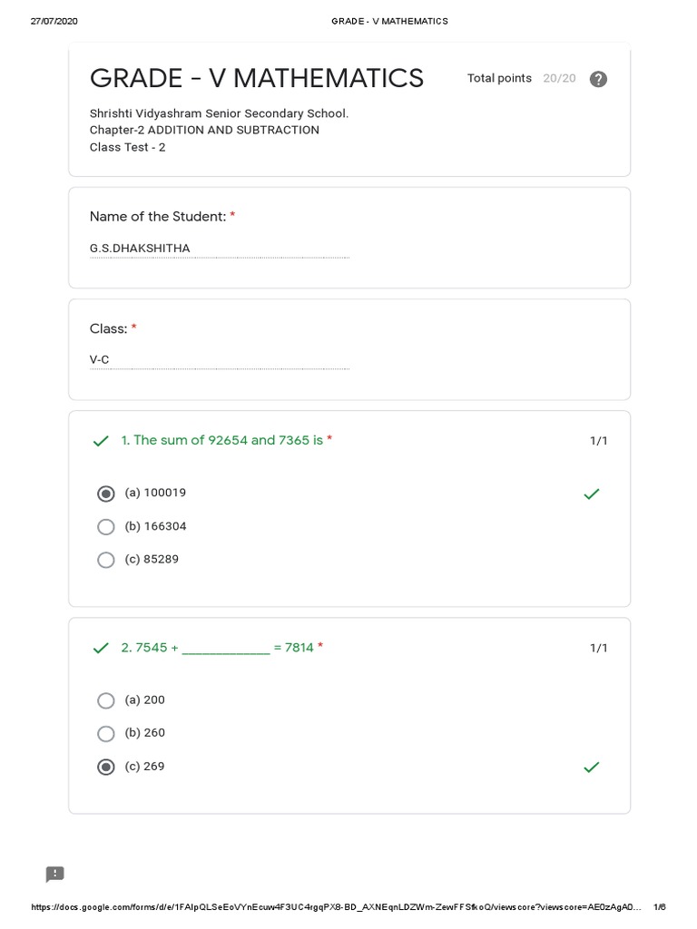Choose option (b) 260 radio button
This screenshot has width=697, height=929.
coord(106,733)
